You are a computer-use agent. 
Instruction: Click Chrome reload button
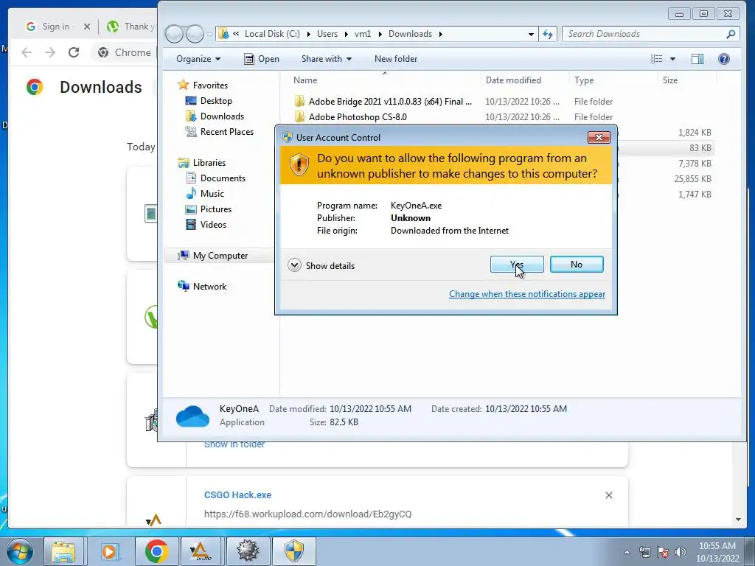tap(74, 52)
